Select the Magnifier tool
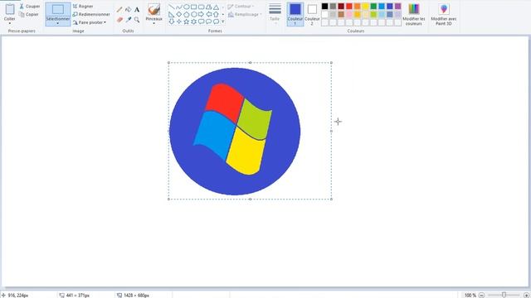Viewport: 531px width, 298px height. pyautogui.click(x=137, y=20)
